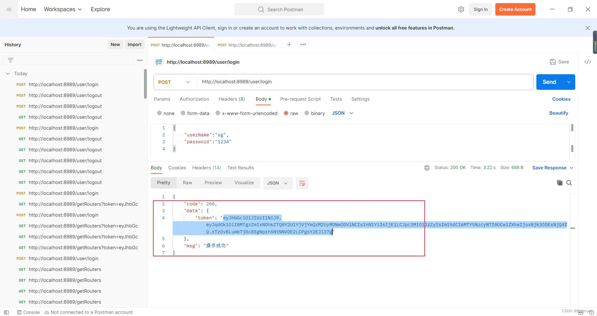Switch to the request Settings tab
This screenshot has height=316, width=597.
coord(360,99)
